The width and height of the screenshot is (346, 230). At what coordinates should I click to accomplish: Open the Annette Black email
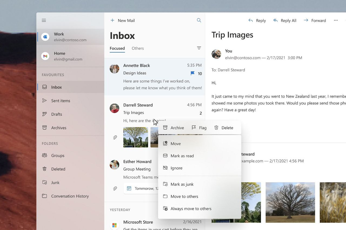click(155, 77)
